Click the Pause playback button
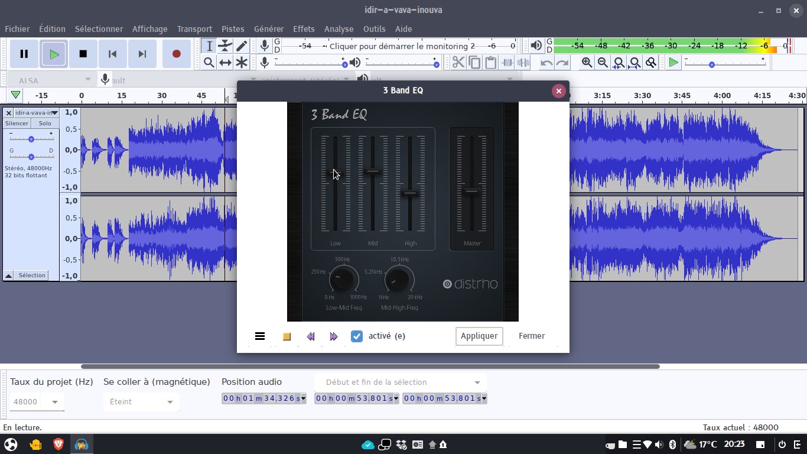 (24, 54)
